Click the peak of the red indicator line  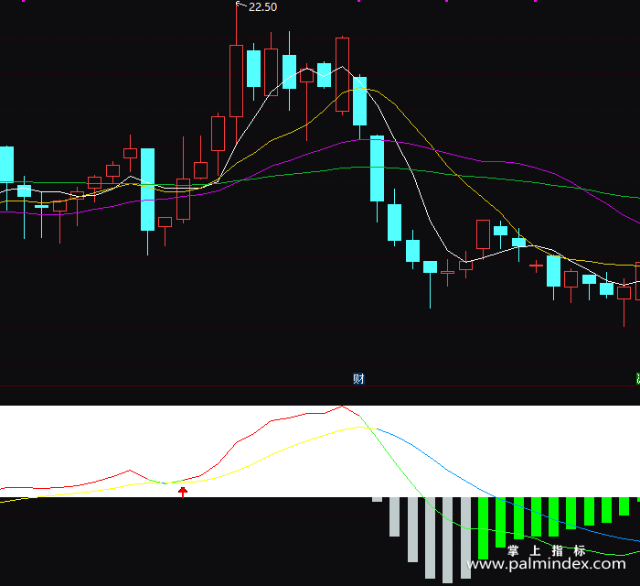pos(342,407)
